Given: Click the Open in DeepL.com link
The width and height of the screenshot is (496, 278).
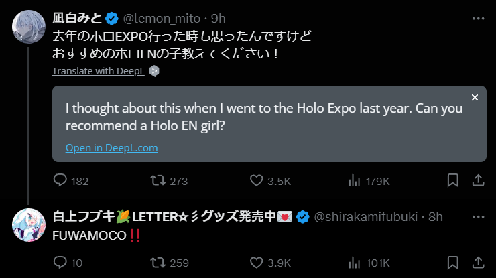Looking at the screenshot, I should pyautogui.click(x=111, y=148).
